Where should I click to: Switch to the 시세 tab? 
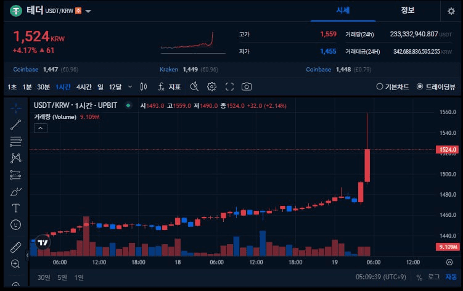[x=343, y=10]
